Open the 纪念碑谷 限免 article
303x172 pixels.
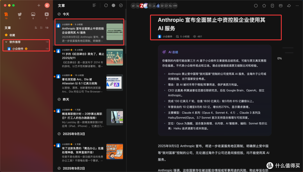pyautogui.click(x=89, y=58)
